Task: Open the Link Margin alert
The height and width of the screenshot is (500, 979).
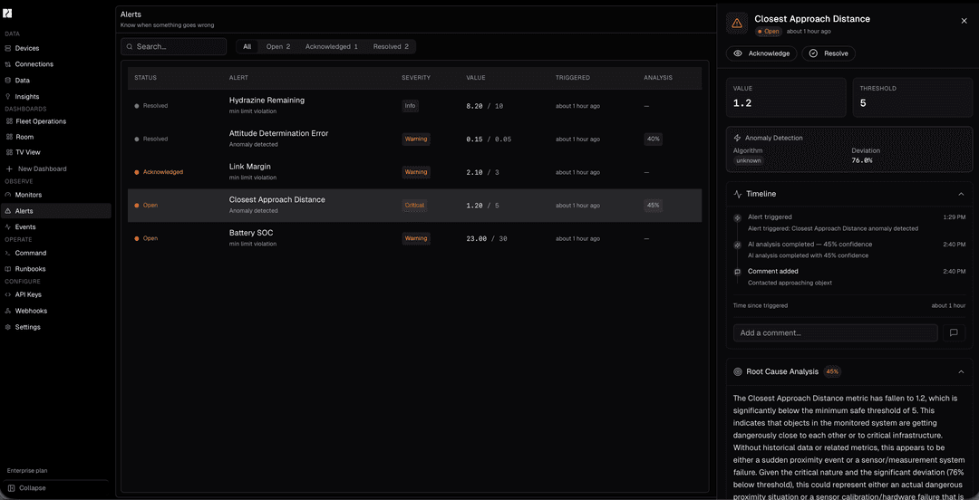Action: (414, 172)
